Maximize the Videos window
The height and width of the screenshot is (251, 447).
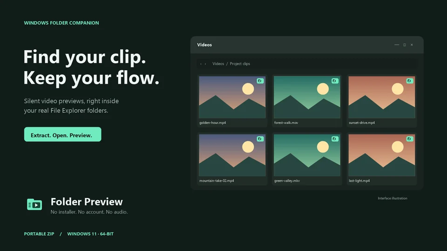point(404,45)
